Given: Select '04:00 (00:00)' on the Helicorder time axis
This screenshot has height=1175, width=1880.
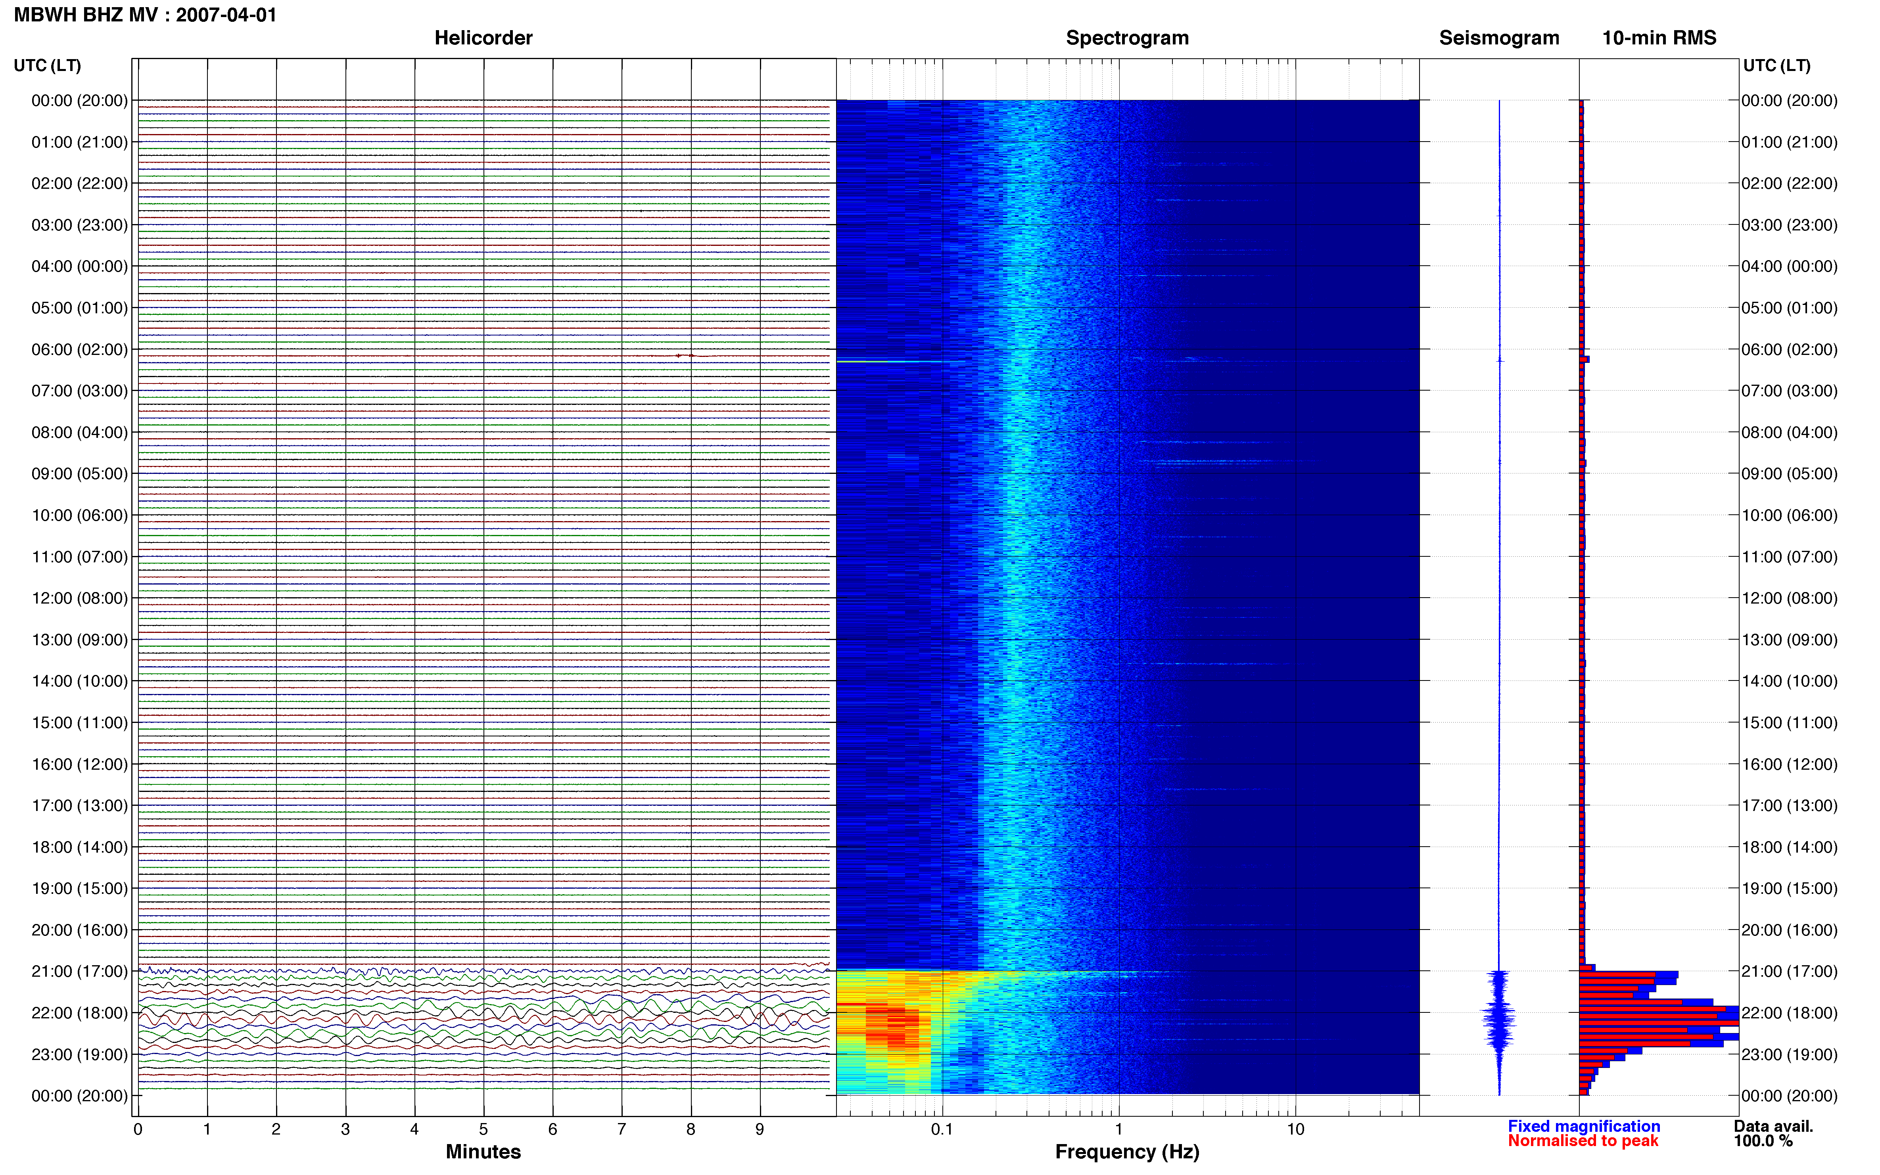Looking at the screenshot, I should point(79,266).
